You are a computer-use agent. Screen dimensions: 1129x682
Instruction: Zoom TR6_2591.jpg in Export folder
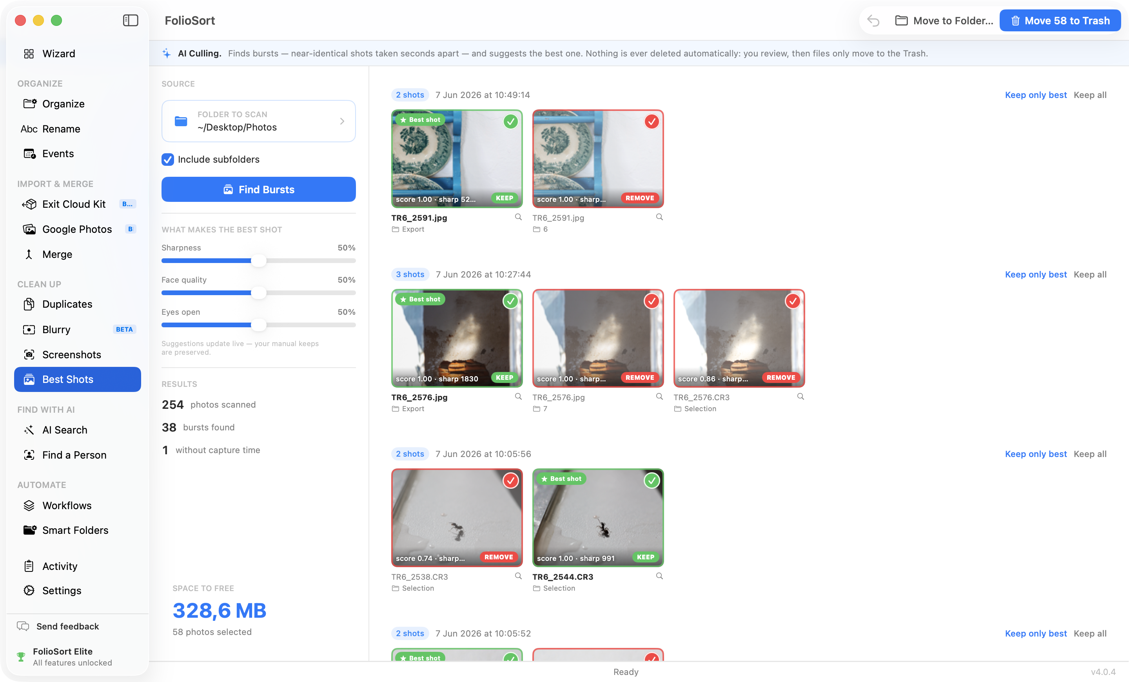518,217
